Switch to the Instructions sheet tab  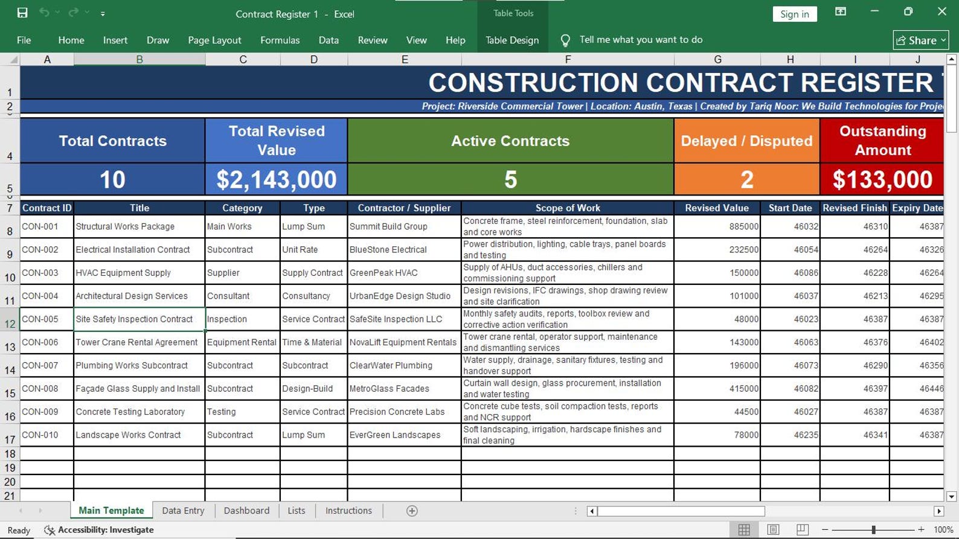(348, 511)
